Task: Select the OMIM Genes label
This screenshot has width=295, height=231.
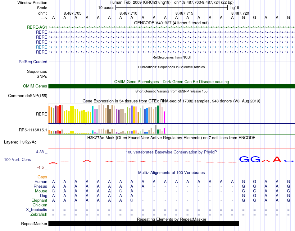Action: 35,86
